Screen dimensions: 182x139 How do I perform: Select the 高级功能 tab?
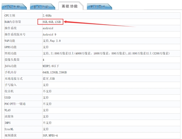tap(69, 6)
